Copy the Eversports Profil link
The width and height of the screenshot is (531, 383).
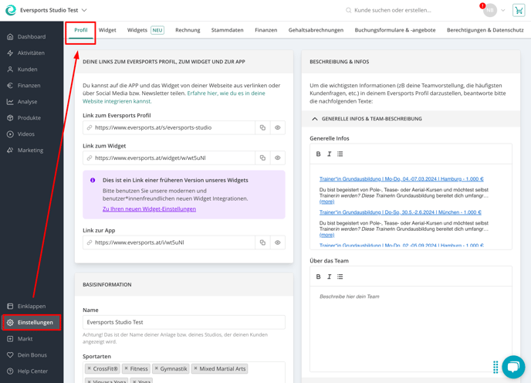(x=262, y=127)
